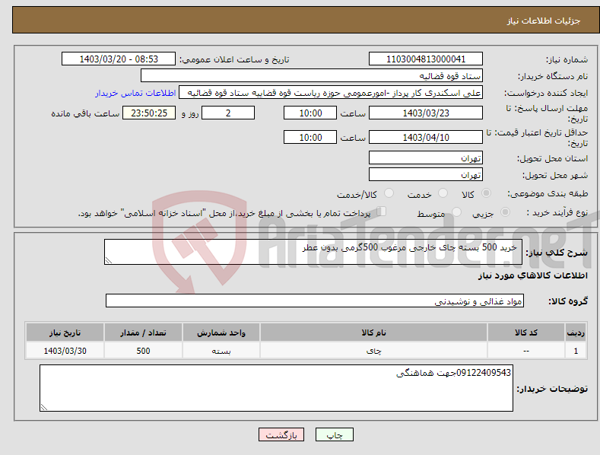This screenshot has height=455, width=600.
Task: Click the واحد شمارش column header
Action: tap(221, 332)
